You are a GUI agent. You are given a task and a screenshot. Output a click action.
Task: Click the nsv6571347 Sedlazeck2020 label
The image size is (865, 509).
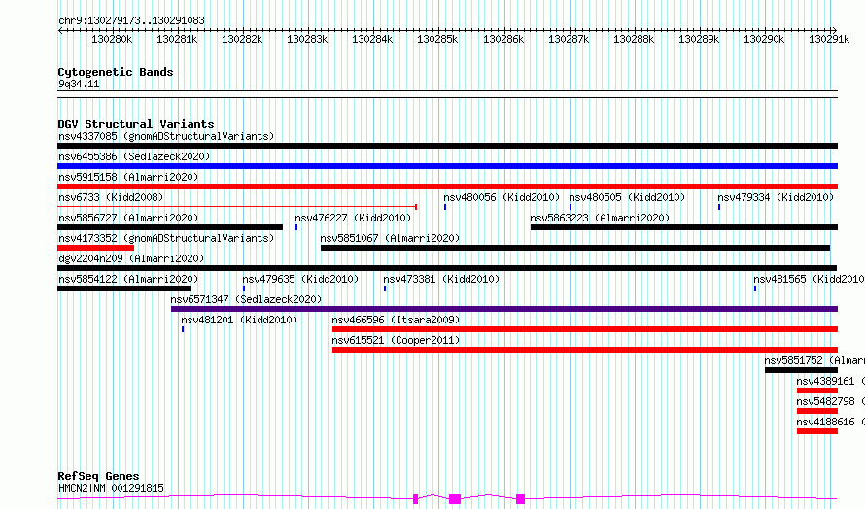point(246,299)
